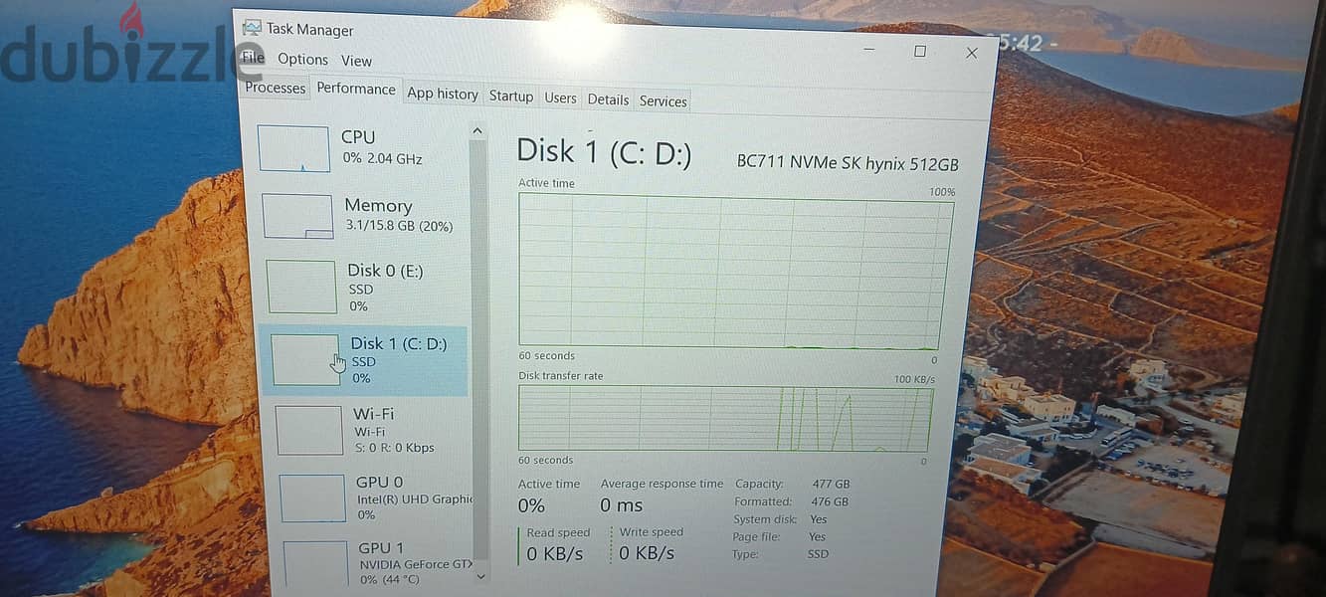Select Disk 1 (C: D:) entry

coord(364,360)
